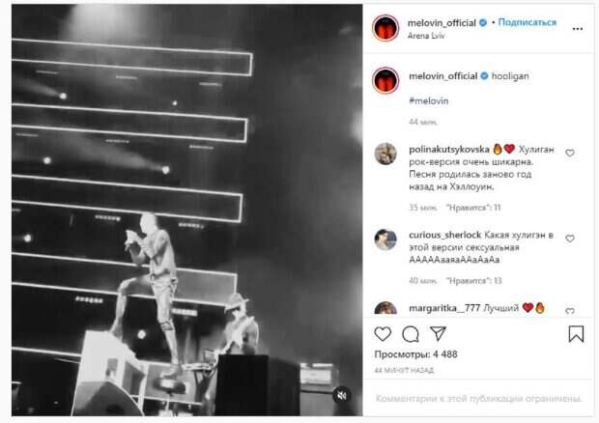Like curious_sherlock's comment
599x423 pixels.
(570, 239)
